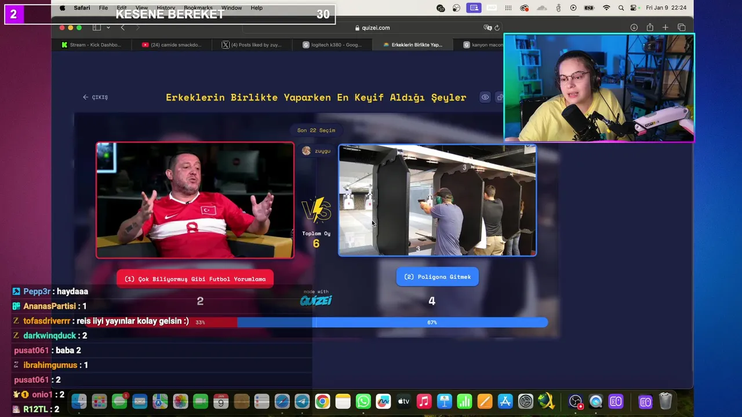Open OBS from the dock
This screenshot has width=742, height=417.
point(575,401)
